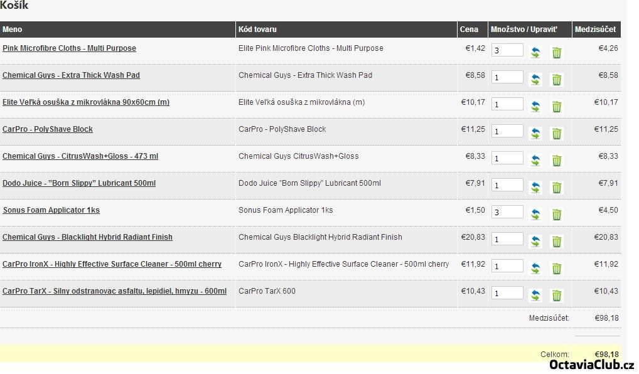
Task: Update quantity icon for Sonus Foam Applicator
Action: click(x=535, y=215)
